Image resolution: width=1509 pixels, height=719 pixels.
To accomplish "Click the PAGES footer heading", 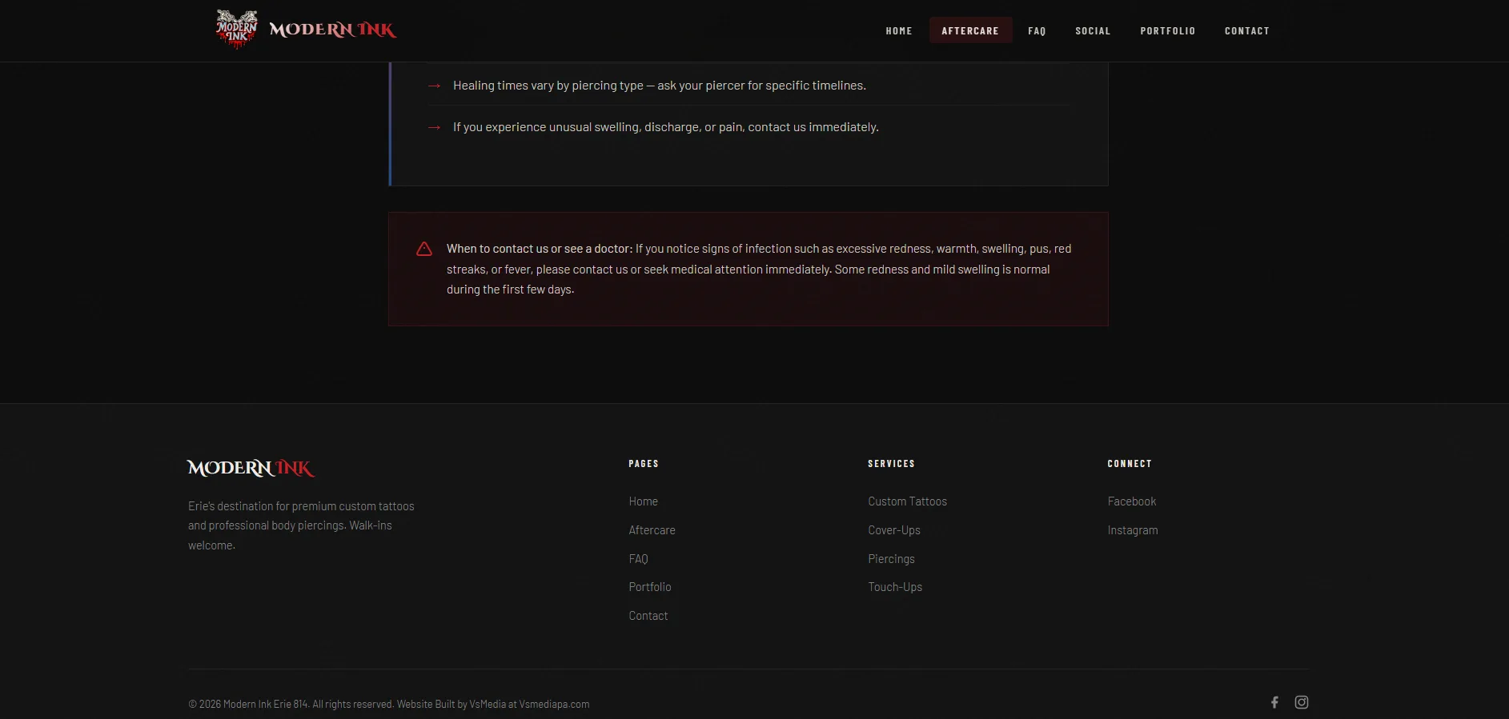I will [644, 464].
